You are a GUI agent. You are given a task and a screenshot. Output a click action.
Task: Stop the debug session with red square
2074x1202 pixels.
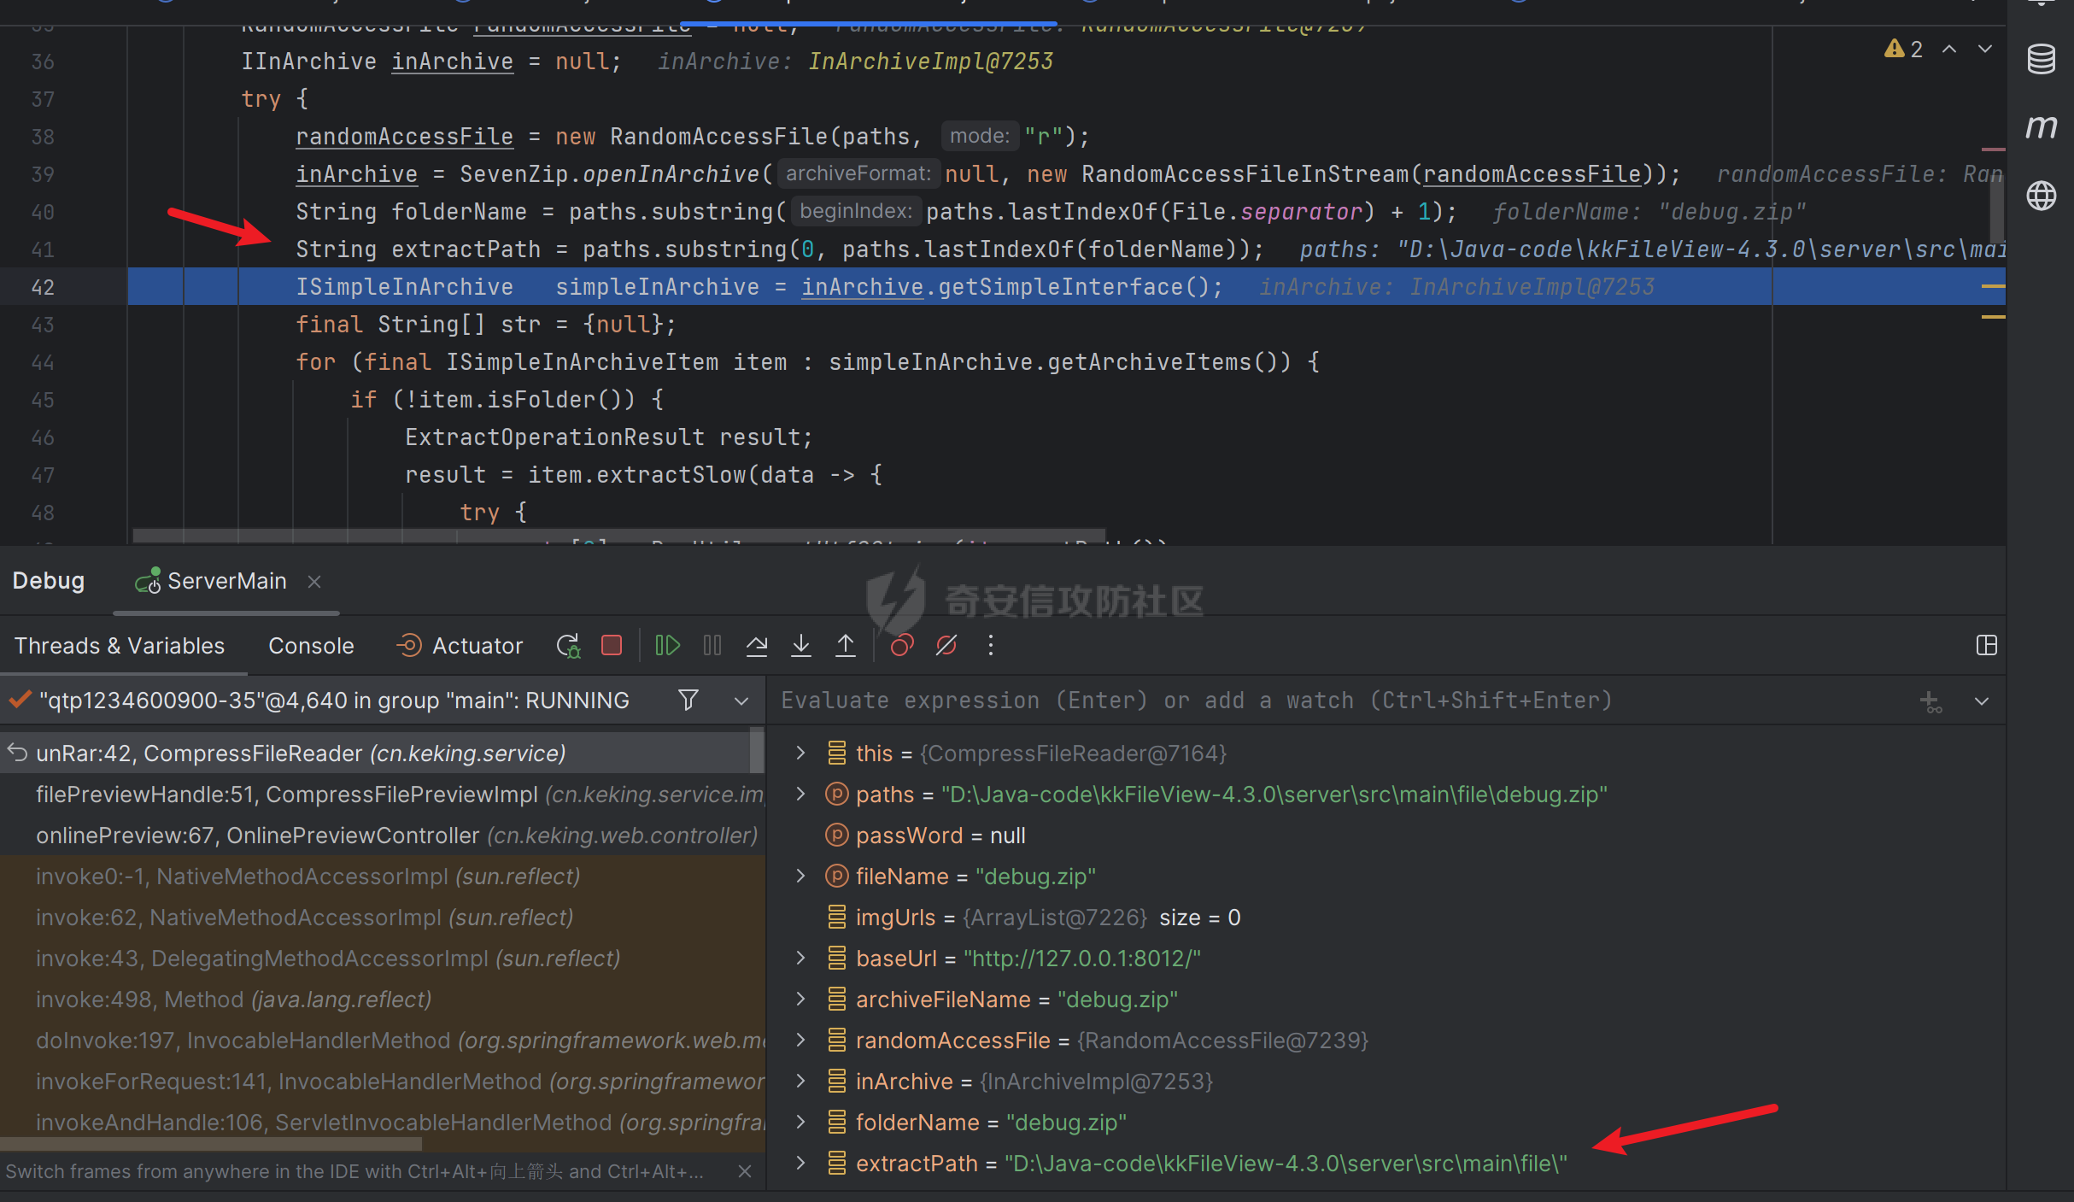click(x=612, y=646)
